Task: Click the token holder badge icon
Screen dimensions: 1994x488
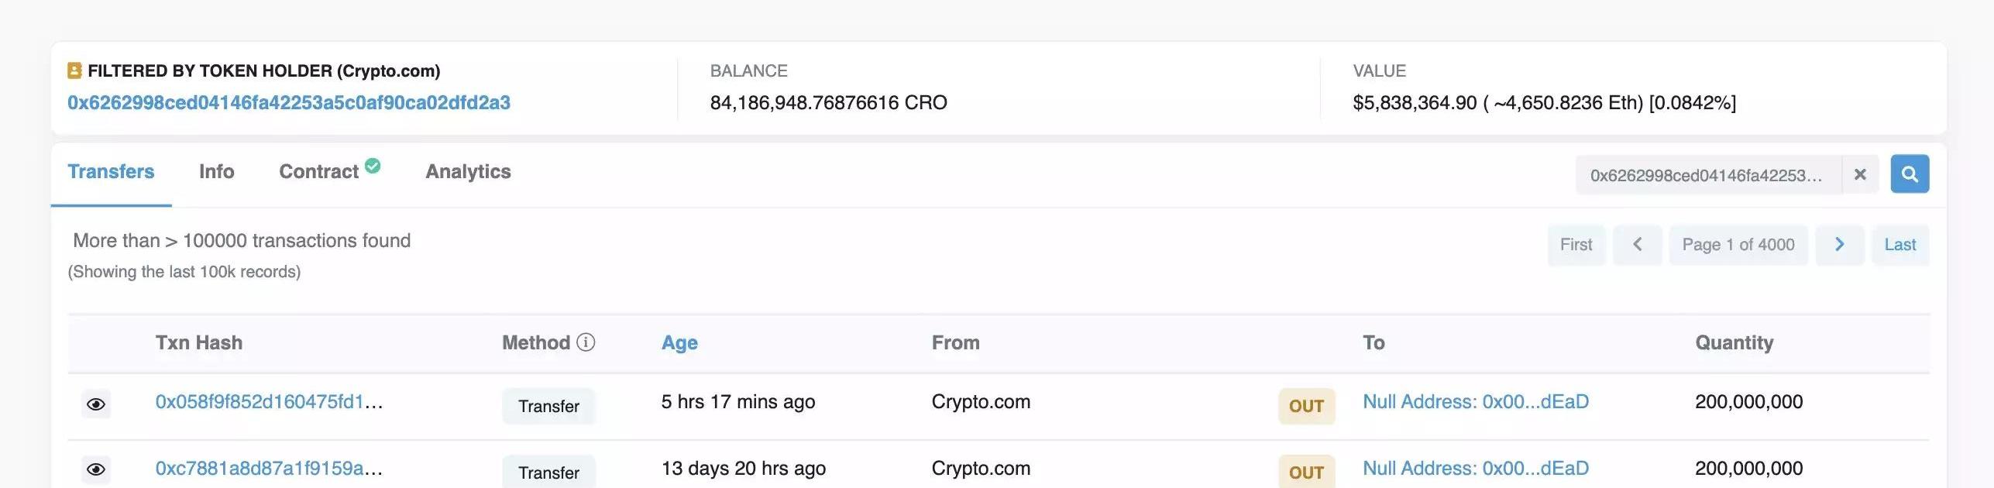Action: tap(74, 70)
